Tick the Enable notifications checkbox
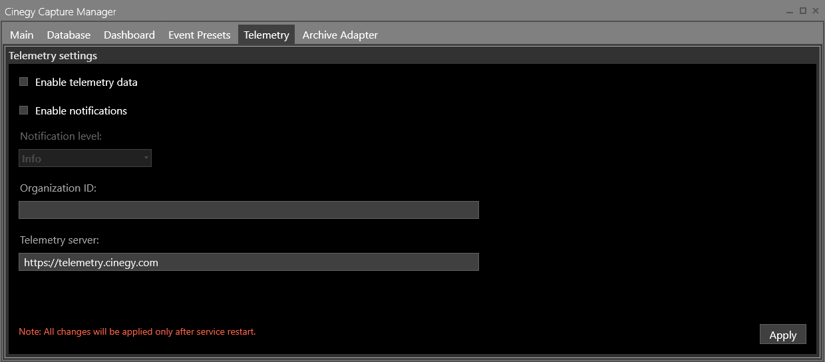Screen dimensions: 825x362 click(24, 110)
